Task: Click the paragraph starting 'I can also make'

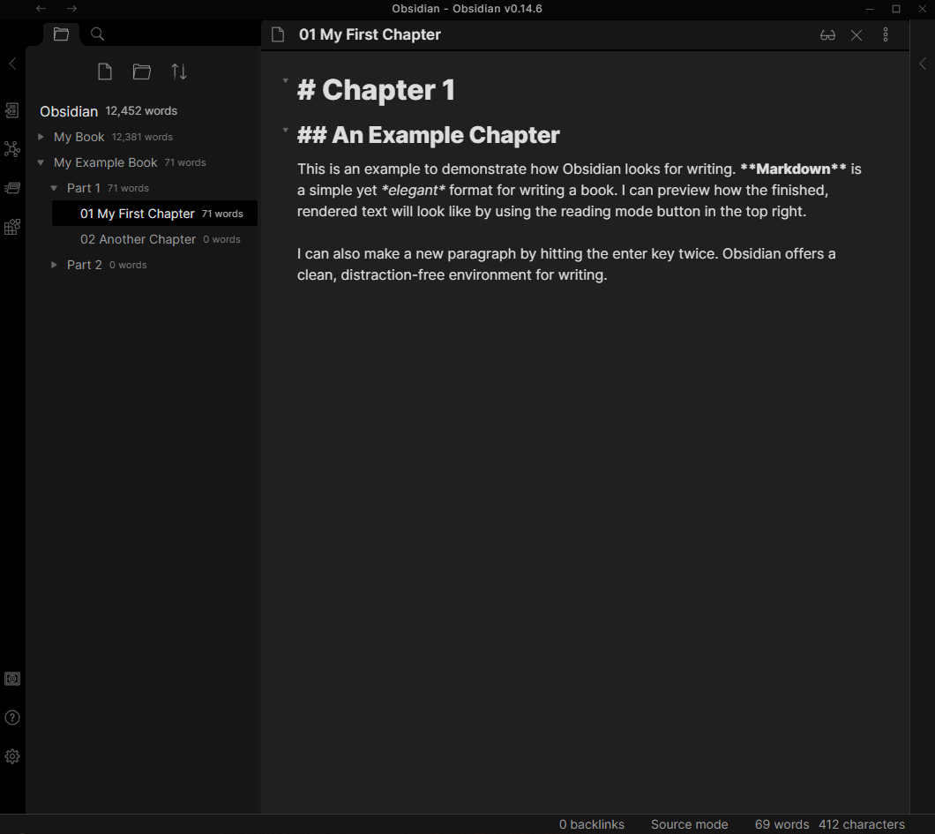Action: [566, 264]
